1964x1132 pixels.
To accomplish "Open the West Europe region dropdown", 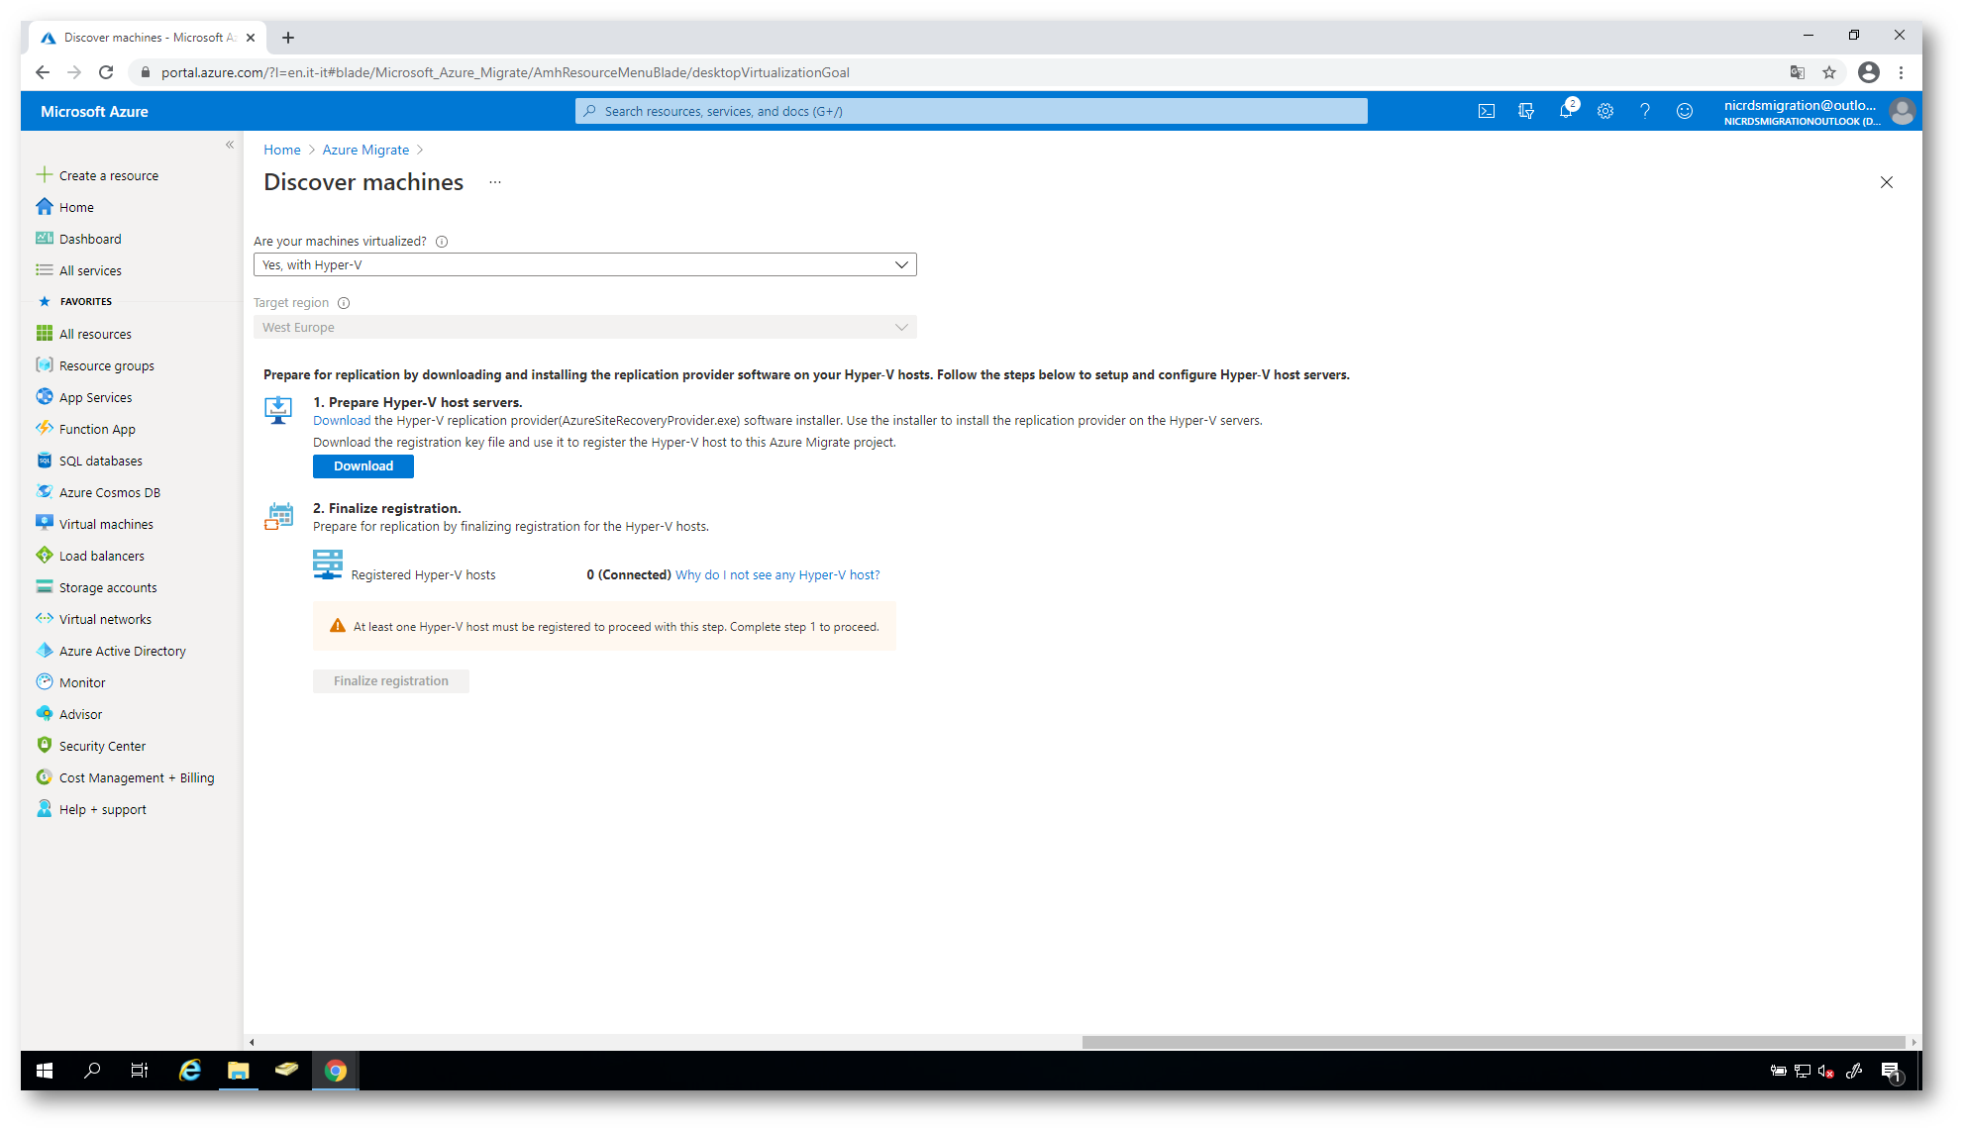I will (x=584, y=327).
